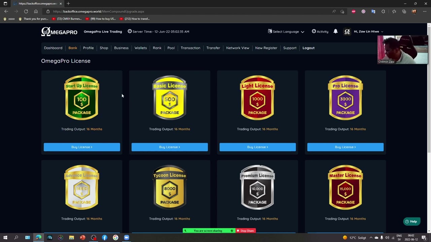The height and width of the screenshot is (242, 431).
Task: Click the browser profile picture
Action: coord(414,11)
